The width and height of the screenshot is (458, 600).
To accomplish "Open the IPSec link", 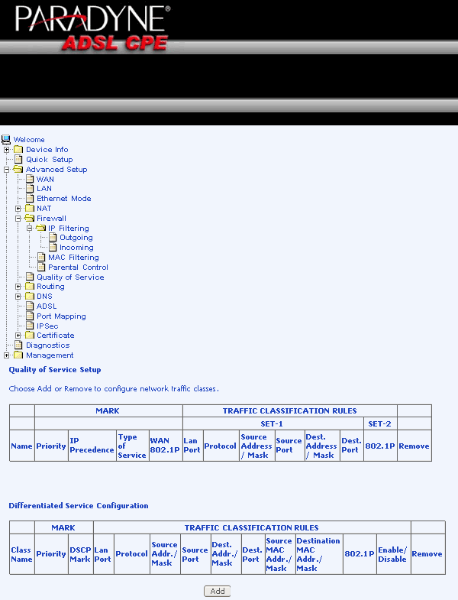I will pyautogui.click(x=47, y=326).
